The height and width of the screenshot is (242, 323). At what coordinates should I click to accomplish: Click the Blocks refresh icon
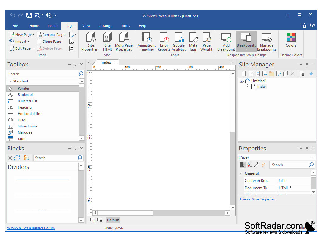coord(17,158)
